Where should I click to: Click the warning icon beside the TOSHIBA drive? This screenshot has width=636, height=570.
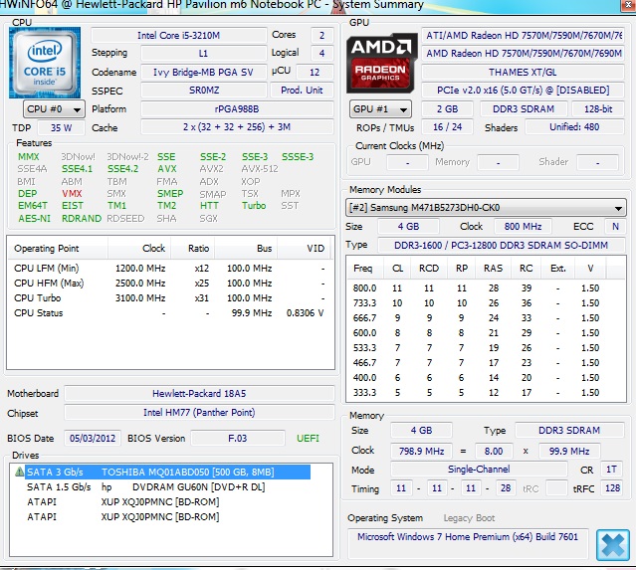(19, 472)
